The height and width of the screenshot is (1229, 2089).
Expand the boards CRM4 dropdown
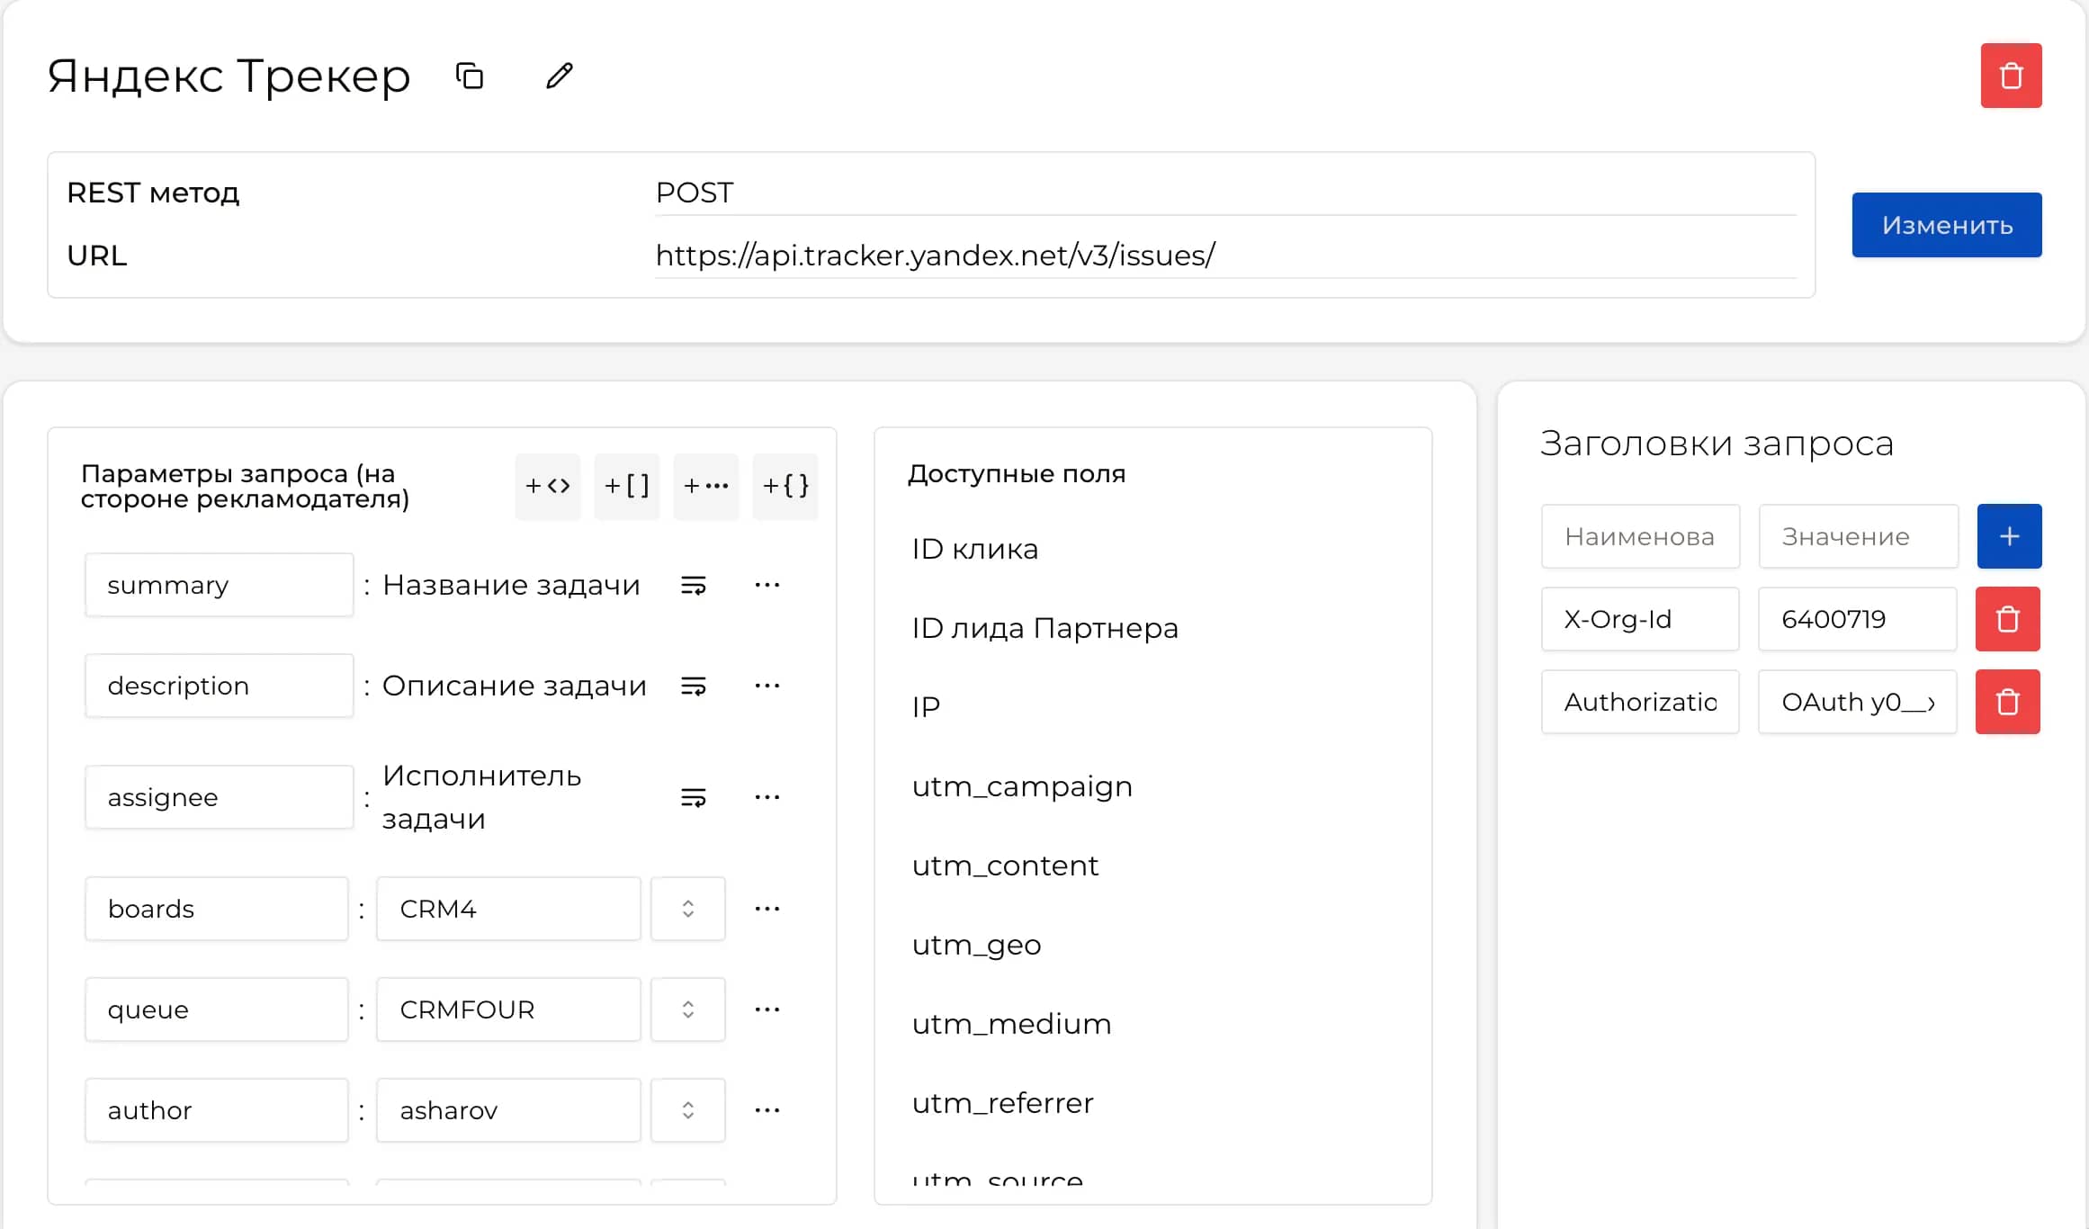[687, 909]
